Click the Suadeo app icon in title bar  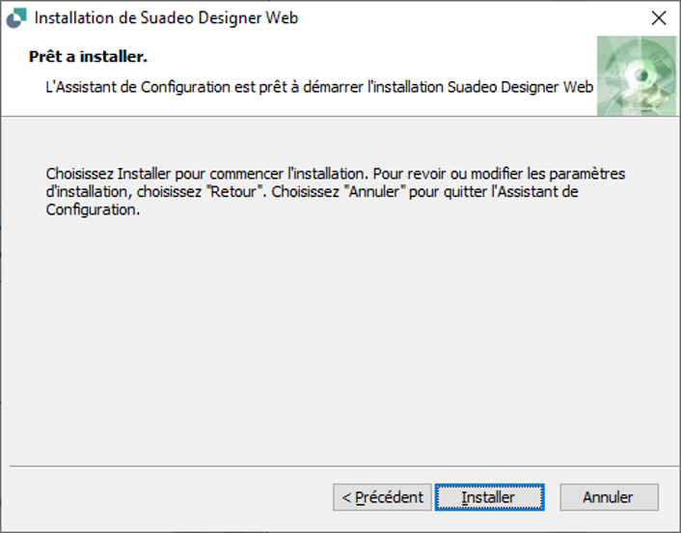tap(16, 18)
